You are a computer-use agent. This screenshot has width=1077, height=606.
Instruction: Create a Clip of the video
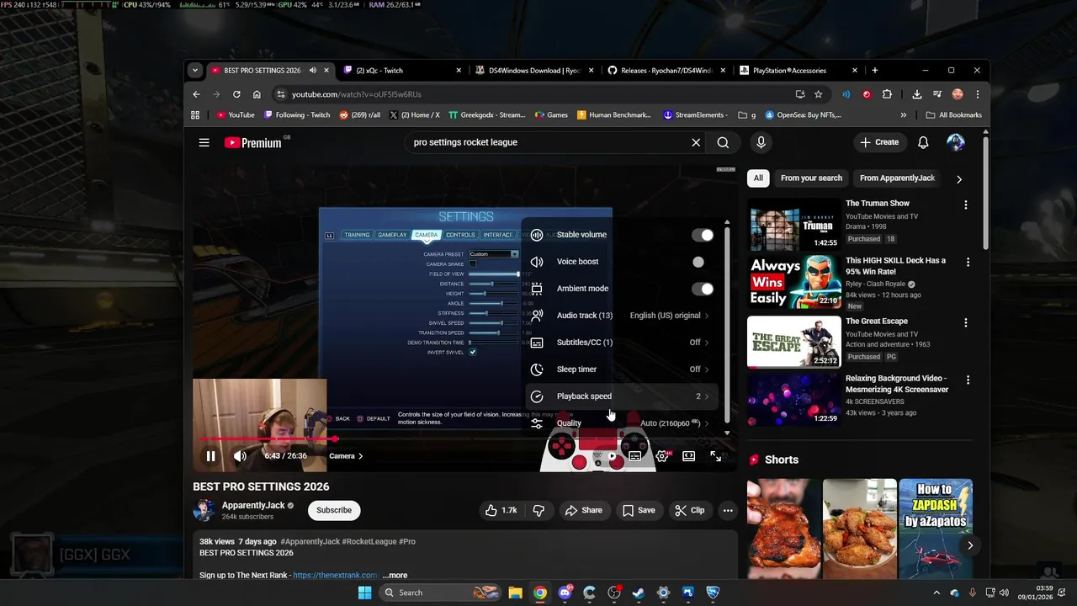pos(689,510)
